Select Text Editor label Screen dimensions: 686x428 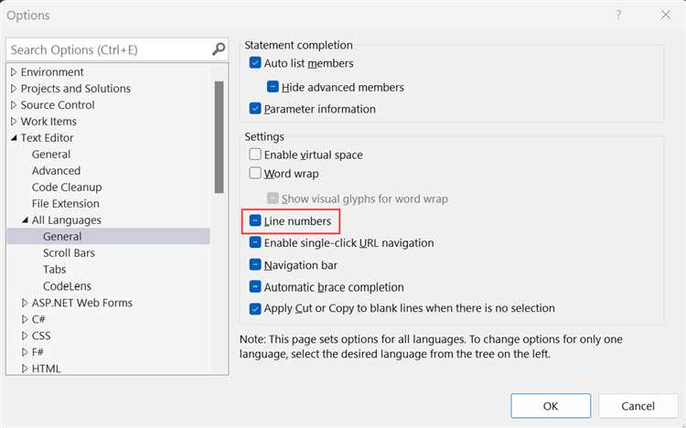(x=47, y=138)
